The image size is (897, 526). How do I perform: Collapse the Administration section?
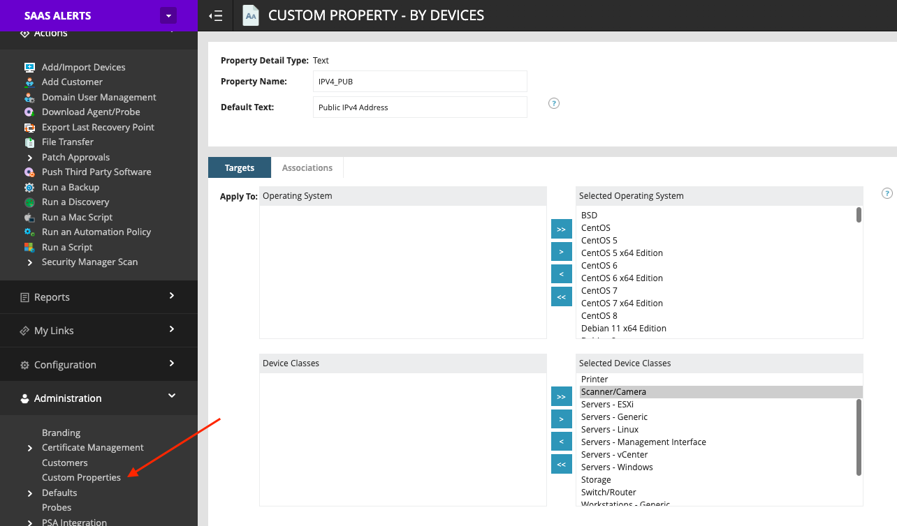tap(171, 397)
